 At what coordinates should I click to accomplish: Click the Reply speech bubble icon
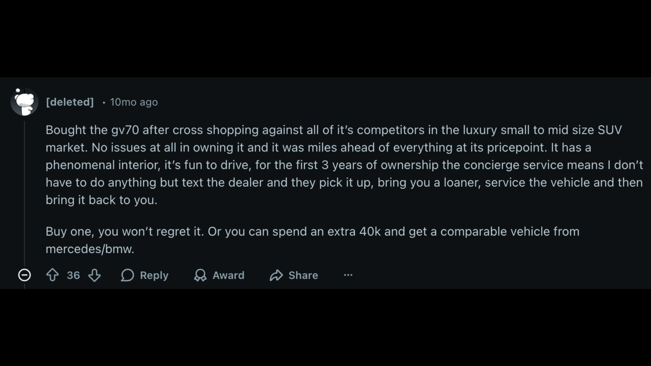tap(128, 276)
